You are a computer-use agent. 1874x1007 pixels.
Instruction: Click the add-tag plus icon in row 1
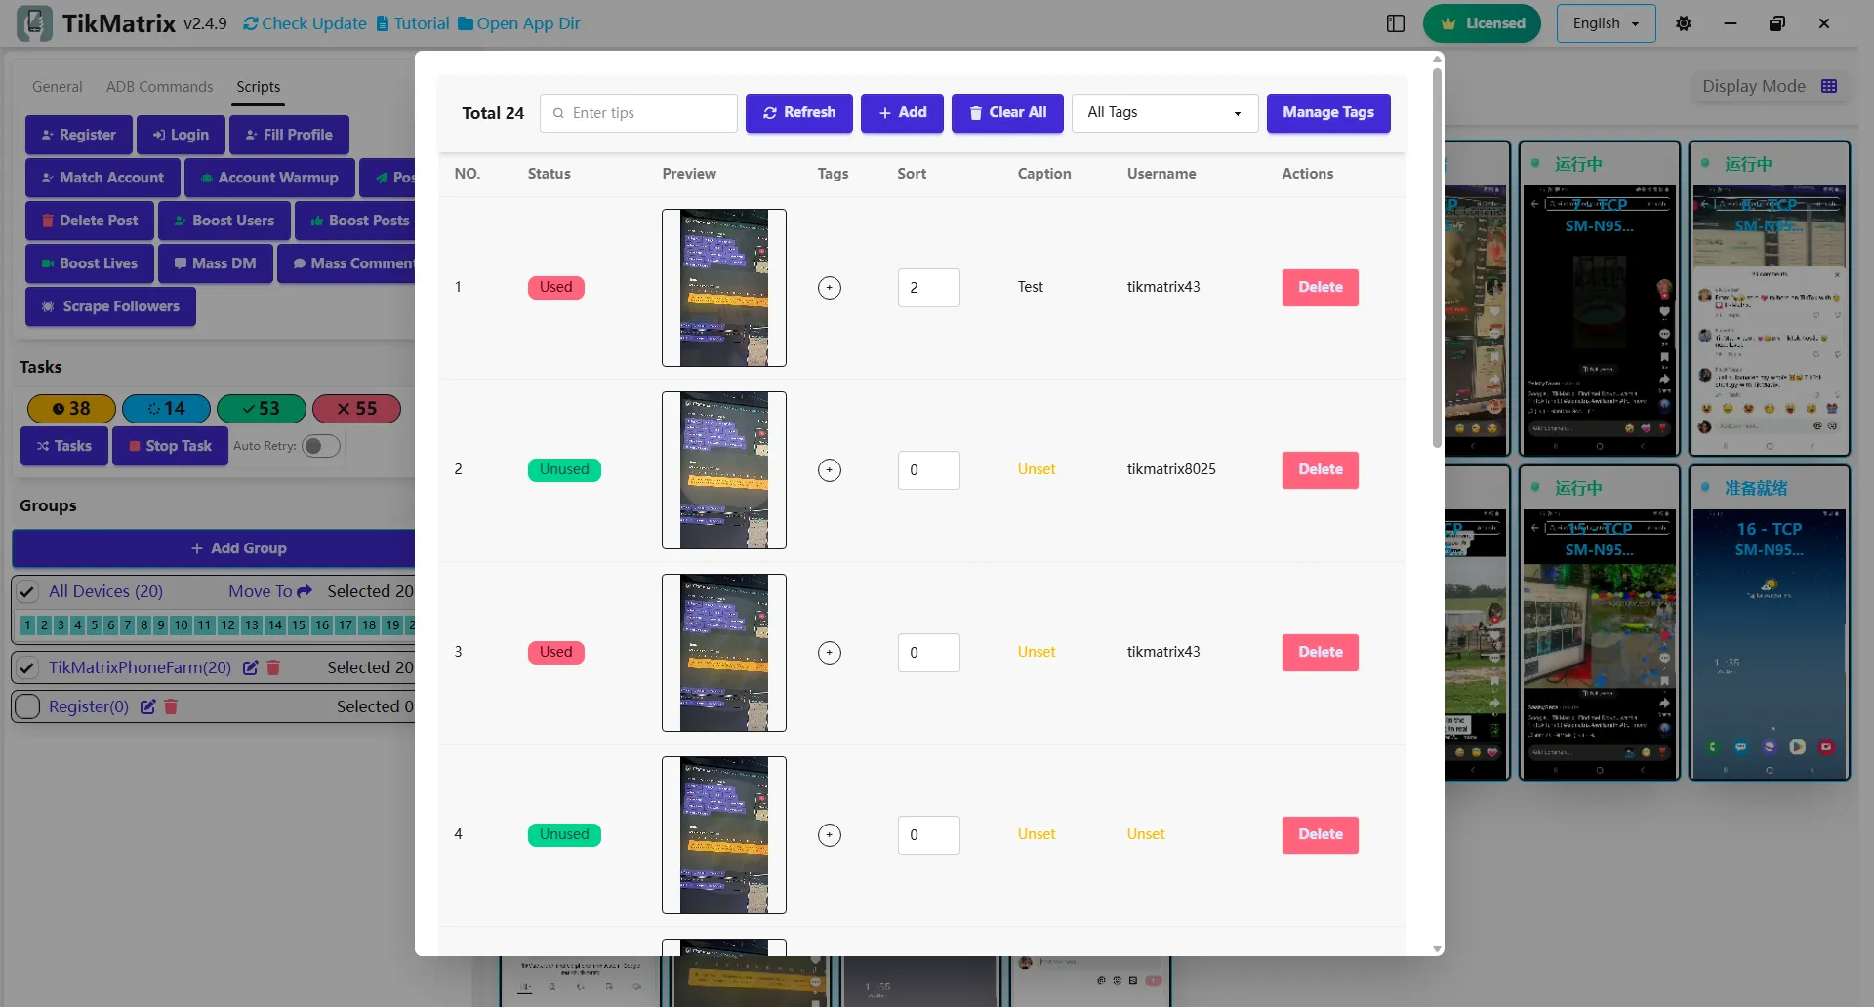[829, 288]
